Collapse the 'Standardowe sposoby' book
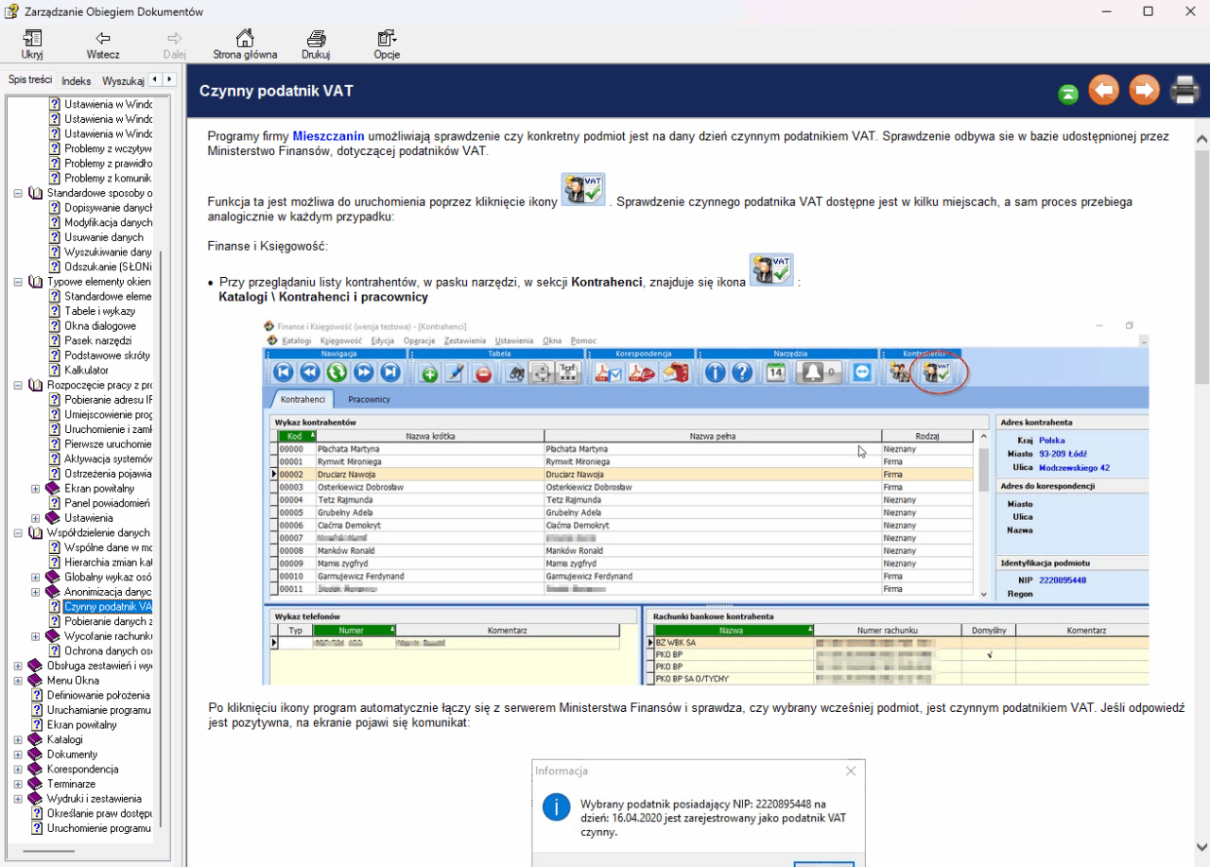This screenshot has width=1210, height=867. click(18, 193)
